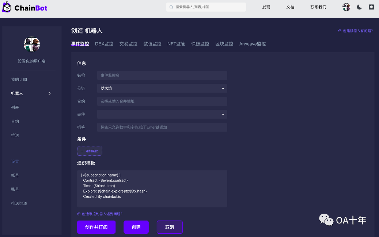Click 发现 in the top navigation bar
The image size is (379, 237).
click(266, 7)
